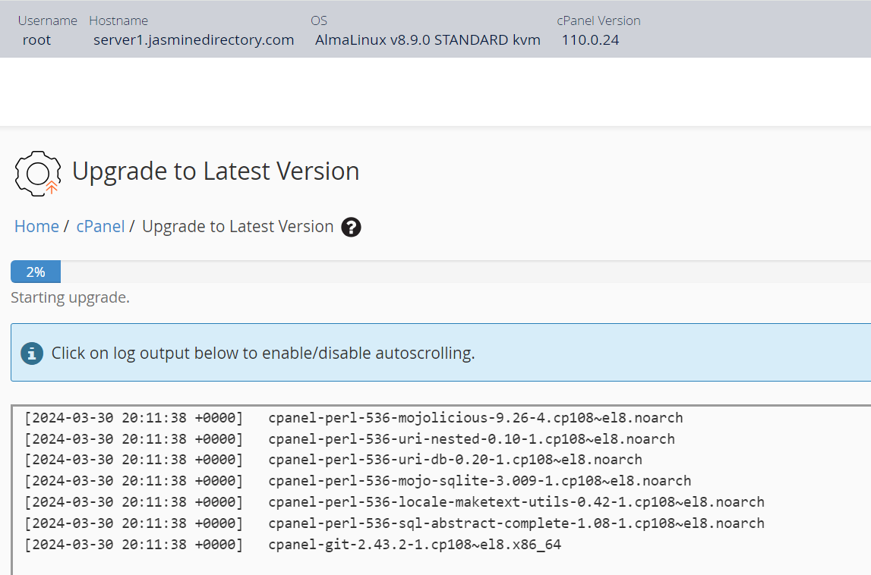Open help via the question mark icon

tap(351, 227)
